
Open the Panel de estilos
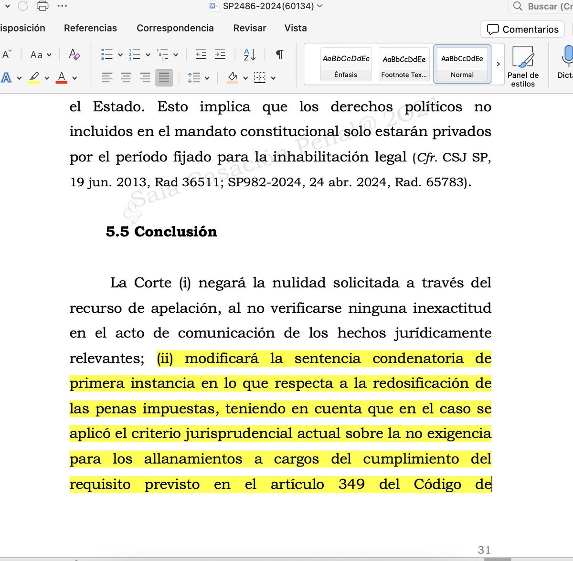(523, 66)
